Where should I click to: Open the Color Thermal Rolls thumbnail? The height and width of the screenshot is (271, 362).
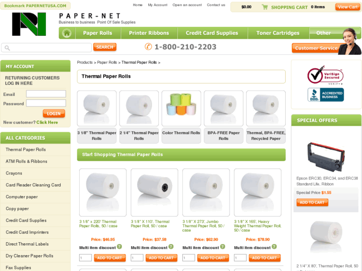coord(181,108)
